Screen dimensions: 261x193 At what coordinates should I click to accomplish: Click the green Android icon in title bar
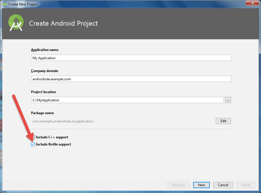[4, 4]
